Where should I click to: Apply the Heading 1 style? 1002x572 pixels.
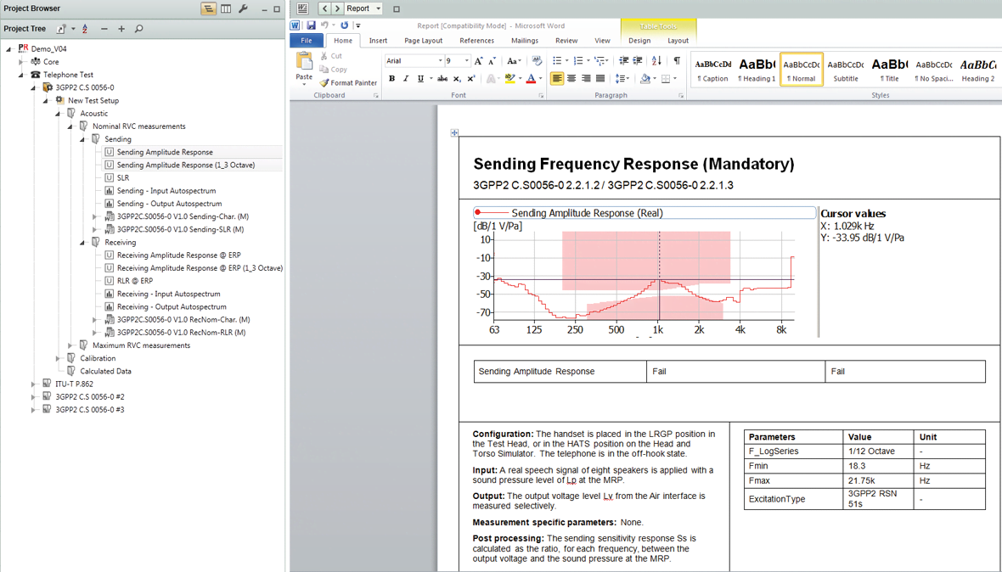pos(756,69)
